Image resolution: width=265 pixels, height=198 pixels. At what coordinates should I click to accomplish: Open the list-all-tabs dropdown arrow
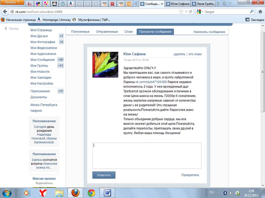point(230,3)
